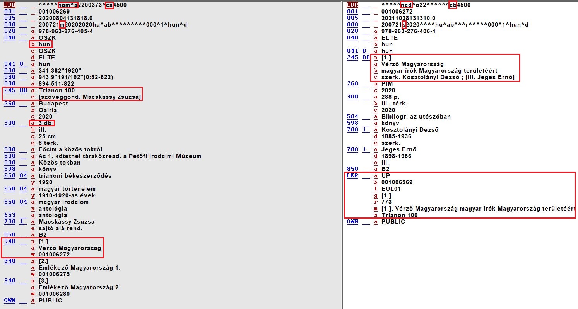Open 008 tag in the left record
Viewport: 578px width, 309px height.
coord(10,25)
